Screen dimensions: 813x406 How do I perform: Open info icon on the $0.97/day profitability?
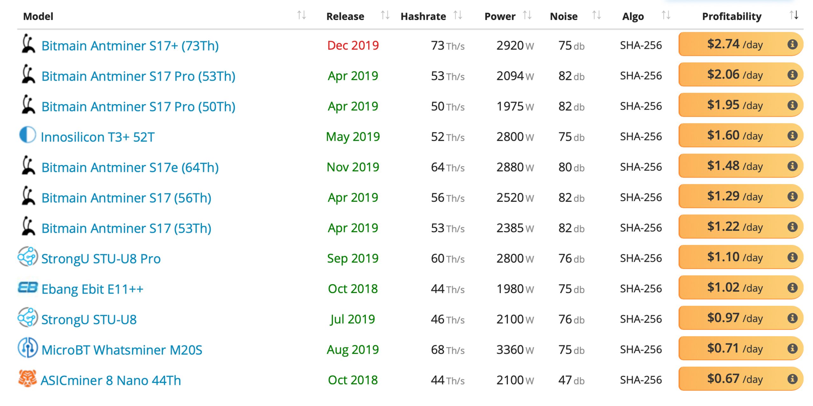click(x=792, y=318)
